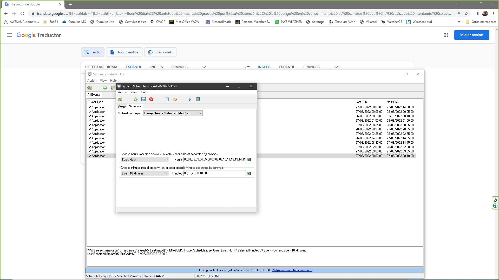
Task: Open Help menu in Event window
Action: point(144,92)
